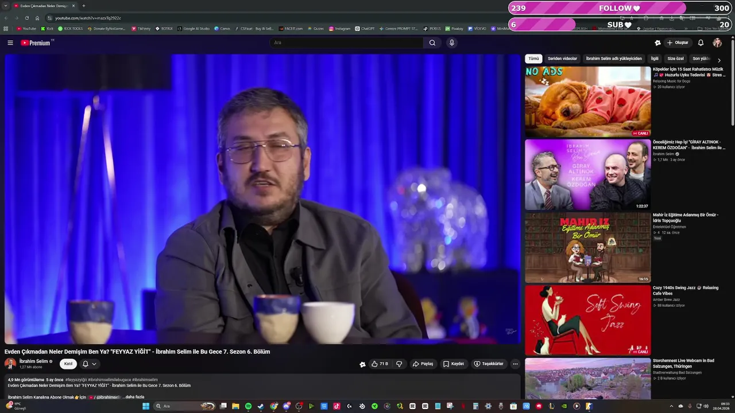Image resolution: width=735 pixels, height=413 pixels.
Task: Select the İlgili filter chip
Action: pyautogui.click(x=655, y=59)
